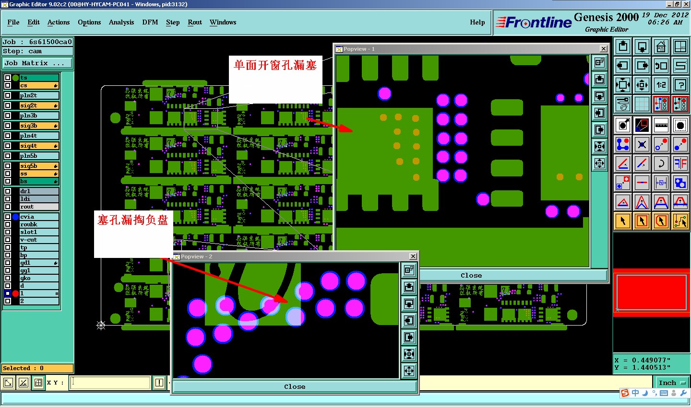Image resolution: width=691 pixels, height=408 pixels.
Task: Toggle the cvia layer checkbox
Action: tap(8, 217)
